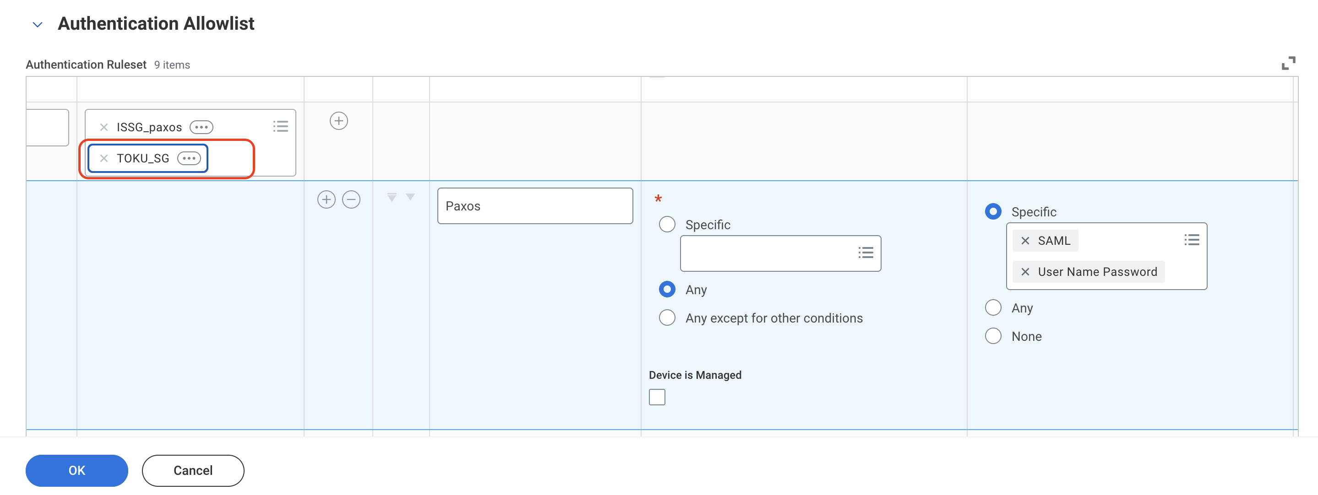Collapse the Authentication Allowlist section
This screenshot has width=1318, height=495.
[x=38, y=24]
